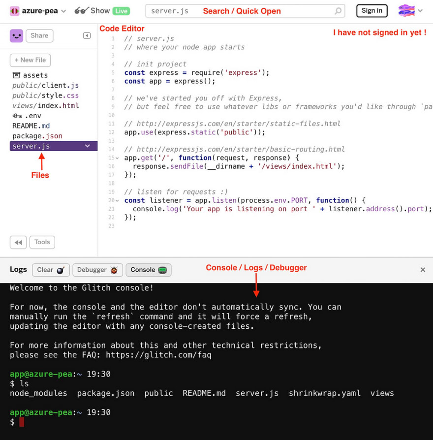
Task: Focus the server.js search field
Action: point(245,11)
